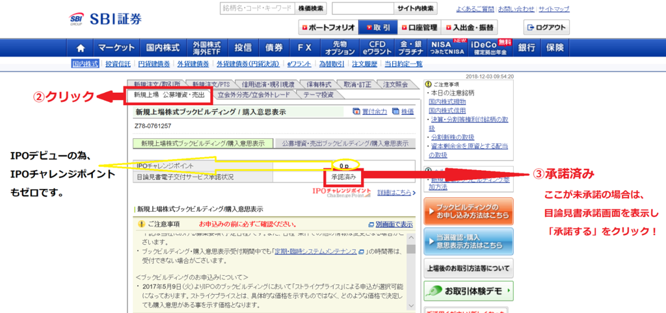Image resolution: width=666 pixels, height=313 pixels.
Task: Click the ログアウト button
Action: tap(546, 27)
